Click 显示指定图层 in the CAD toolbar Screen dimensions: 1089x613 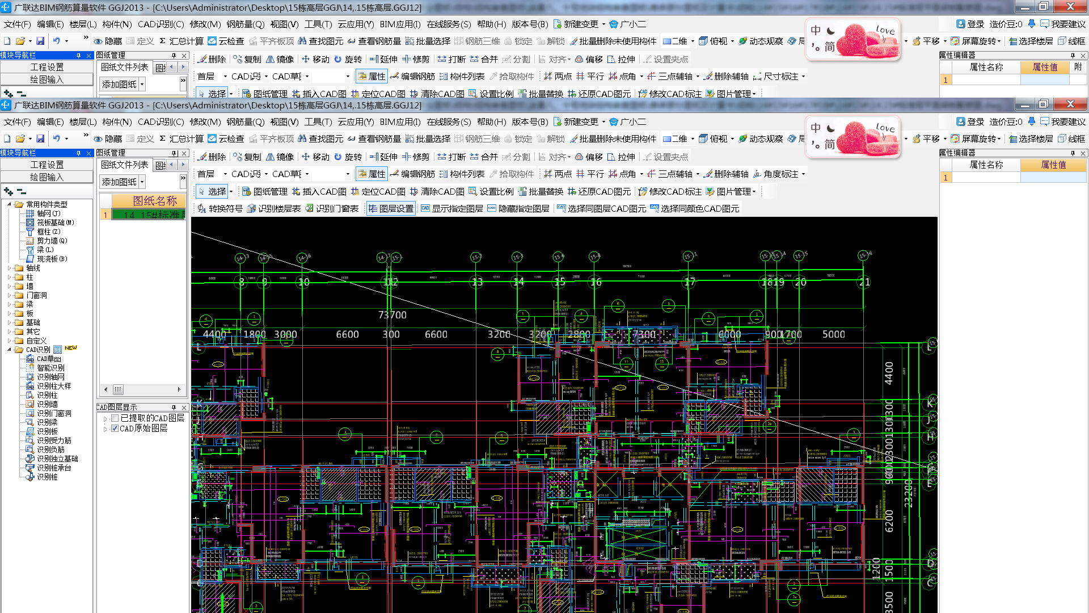tap(451, 208)
